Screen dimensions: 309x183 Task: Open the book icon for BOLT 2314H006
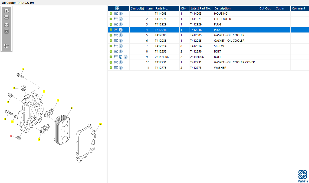click(121, 57)
